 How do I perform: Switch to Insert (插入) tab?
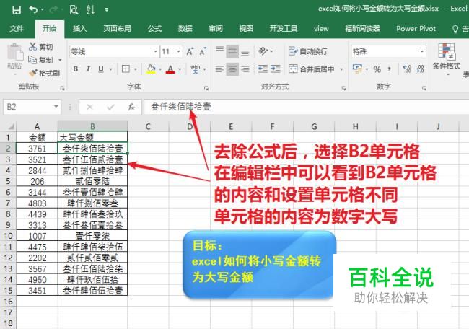coord(79,29)
